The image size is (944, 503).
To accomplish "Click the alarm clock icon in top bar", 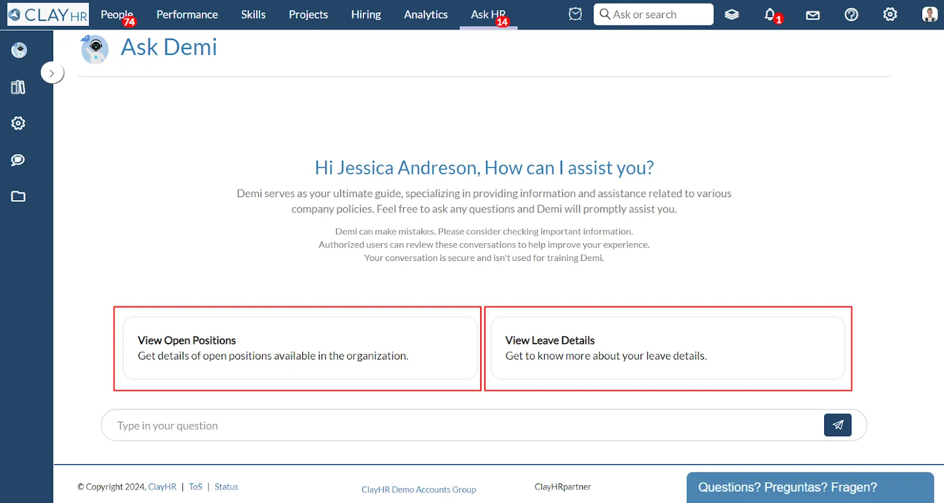I will [x=575, y=14].
